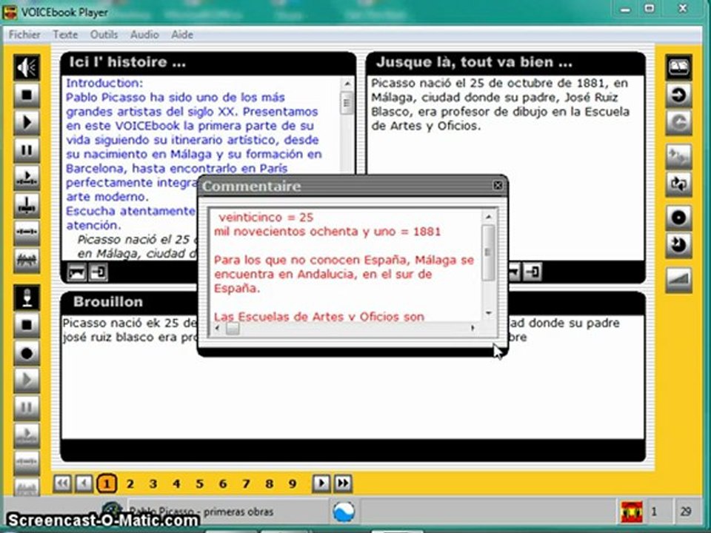Jump to last page with double-right arrow
The height and width of the screenshot is (533, 711).
[x=343, y=483]
